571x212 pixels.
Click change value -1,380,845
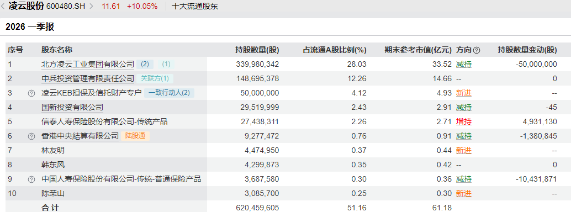point(539,136)
